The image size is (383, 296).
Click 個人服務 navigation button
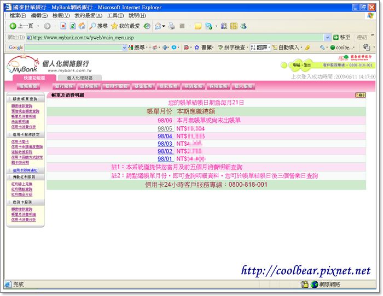click(x=243, y=86)
